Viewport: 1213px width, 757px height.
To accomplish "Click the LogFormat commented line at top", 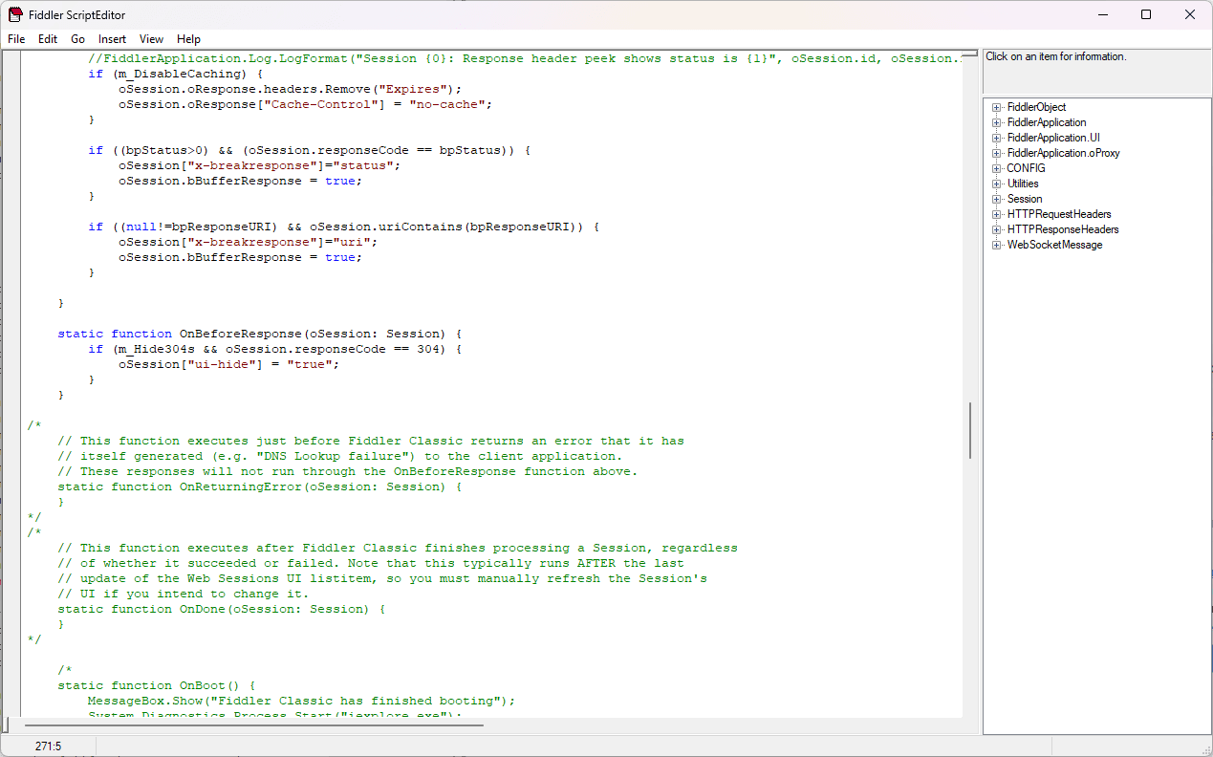I will click(524, 58).
